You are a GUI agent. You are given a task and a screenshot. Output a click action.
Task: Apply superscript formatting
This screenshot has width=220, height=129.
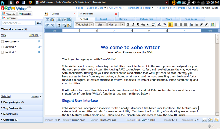153,24
